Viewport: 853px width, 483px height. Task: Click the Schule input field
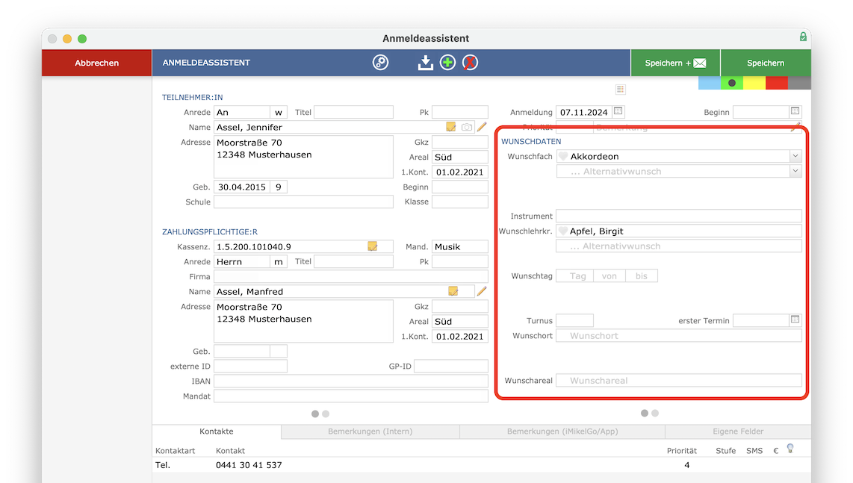[303, 202]
